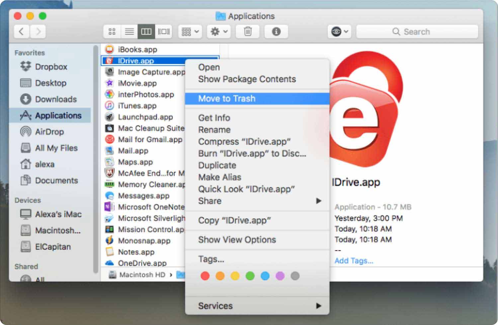Apply the purple tag color
The width and height of the screenshot is (498, 325).
280,276
